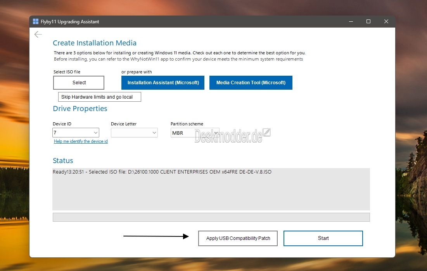The height and width of the screenshot is (271, 427).
Task: Open the Device ID dropdown showing 7
Action: (76, 133)
